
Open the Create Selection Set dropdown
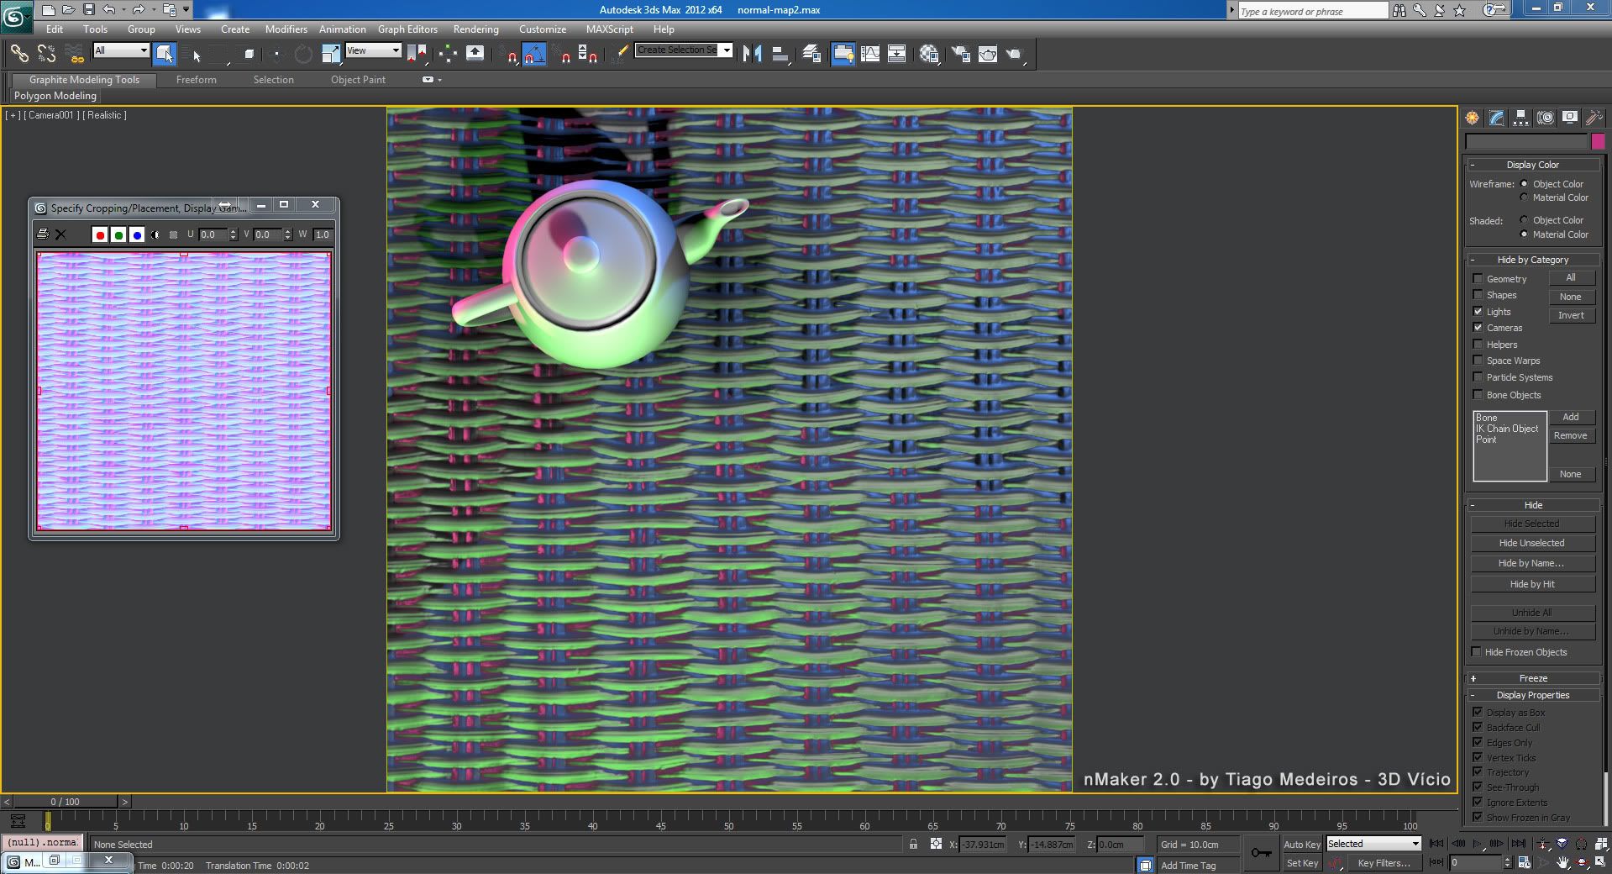(684, 50)
